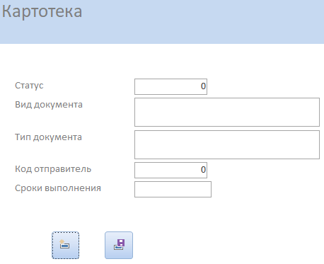The height and width of the screenshot is (264, 324).
Task: Click inside the Вид документа text box
Action: pos(227,112)
